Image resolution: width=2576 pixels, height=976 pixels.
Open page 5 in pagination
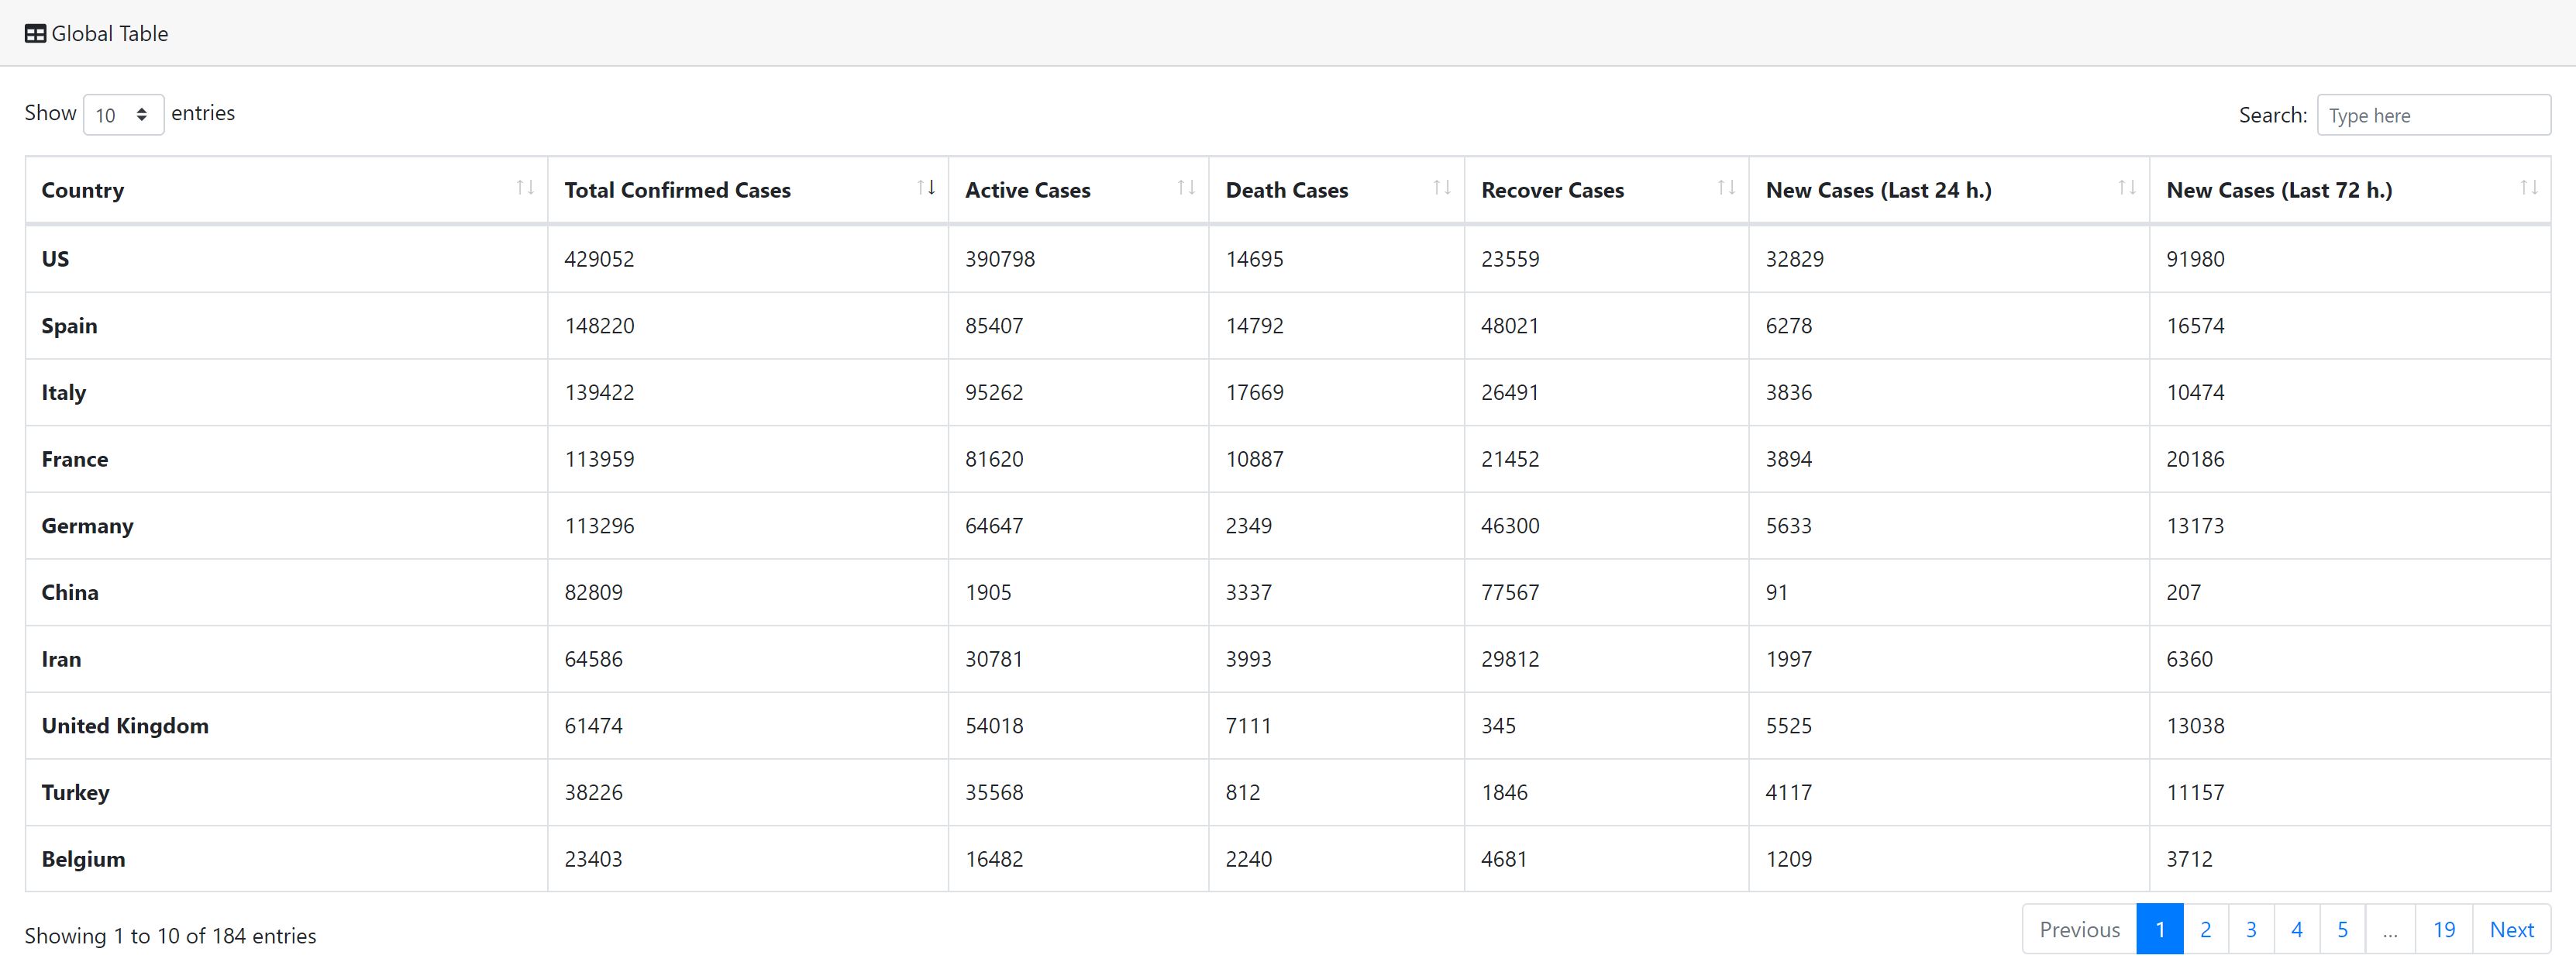click(2342, 930)
